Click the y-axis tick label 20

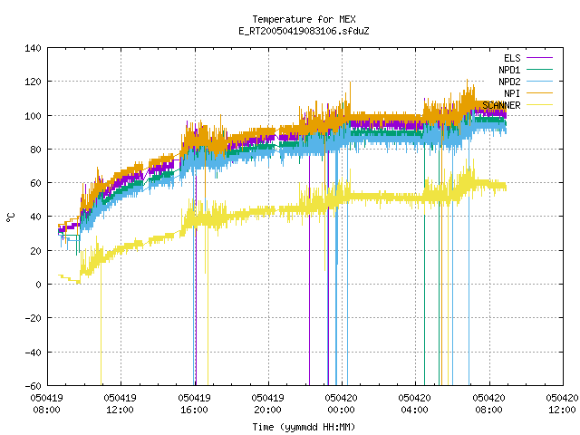(x=35, y=251)
